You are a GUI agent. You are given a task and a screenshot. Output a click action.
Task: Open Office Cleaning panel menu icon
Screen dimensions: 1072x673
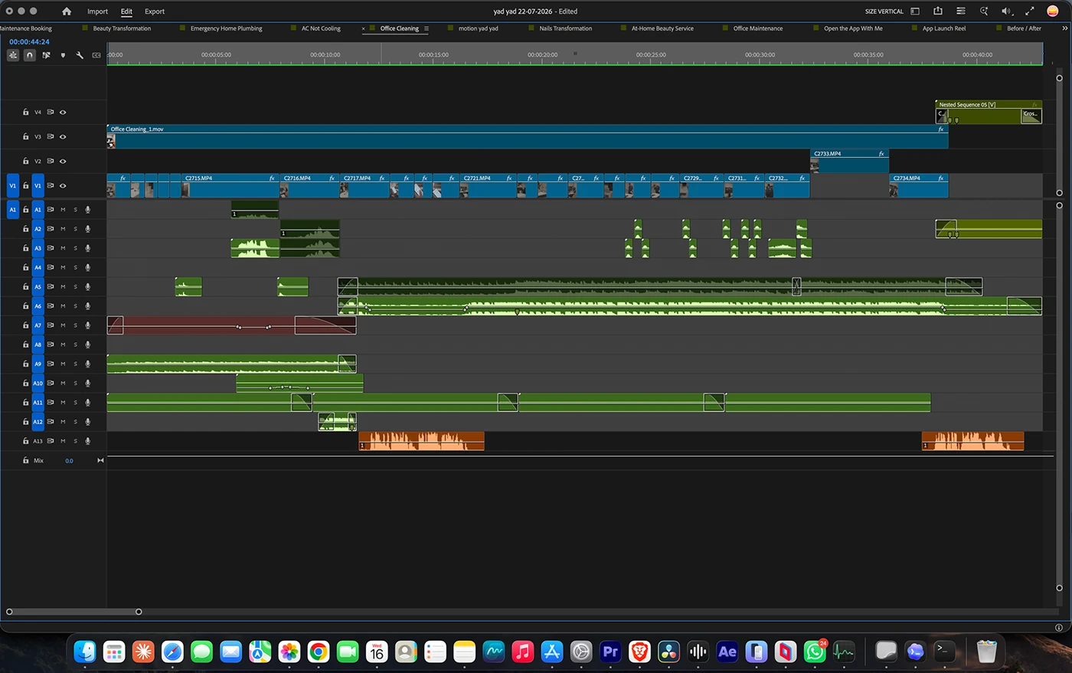click(x=427, y=28)
